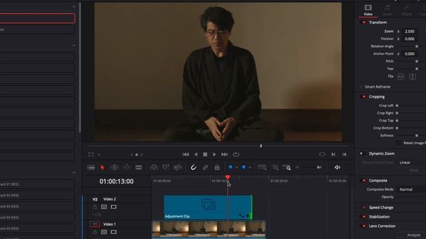Open the marker color dropdown arrow

click(250, 168)
